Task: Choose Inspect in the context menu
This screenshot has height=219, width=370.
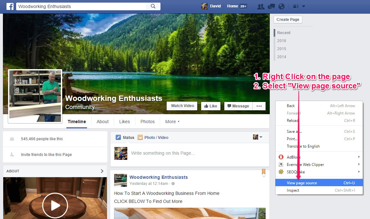Action: (319, 190)
